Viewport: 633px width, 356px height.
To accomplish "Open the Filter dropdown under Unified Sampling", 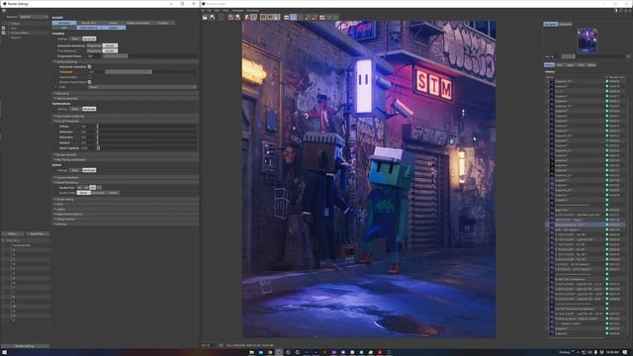I will (142, 87).
